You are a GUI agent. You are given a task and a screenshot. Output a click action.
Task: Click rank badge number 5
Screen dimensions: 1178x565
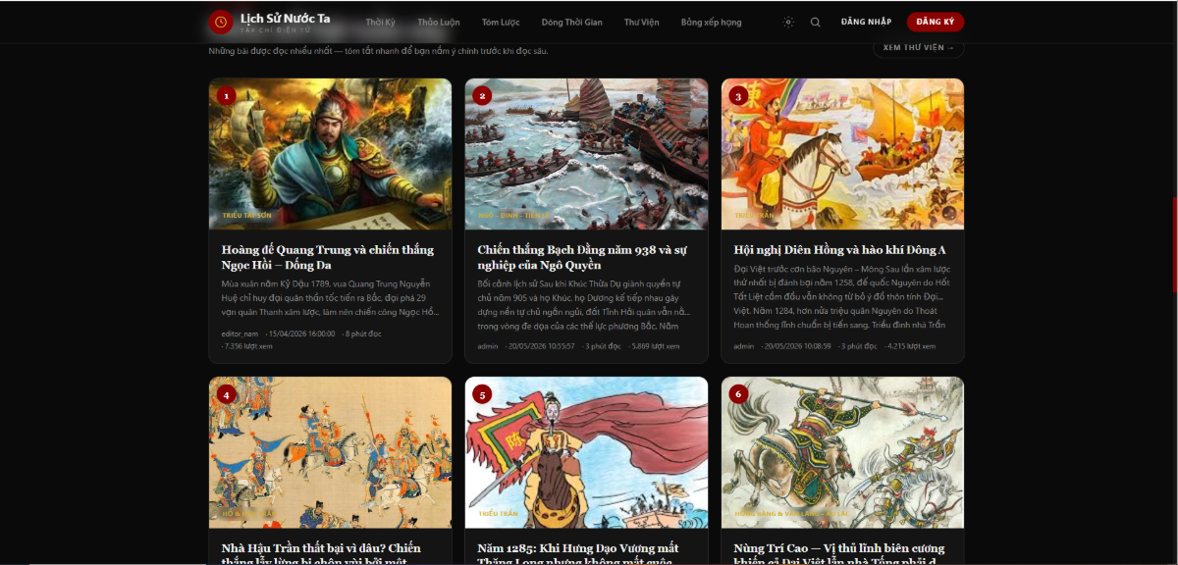click(482, 394)
